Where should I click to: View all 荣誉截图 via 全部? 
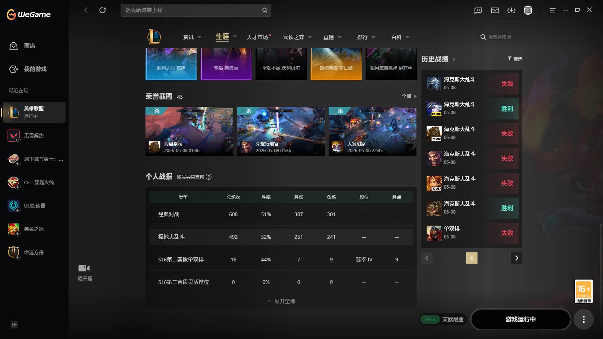[409, 96]
